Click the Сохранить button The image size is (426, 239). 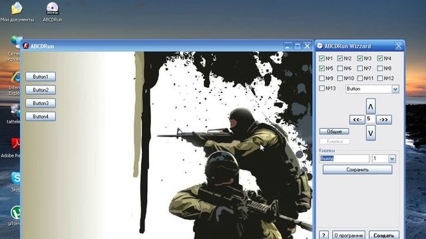coord(357,170)
